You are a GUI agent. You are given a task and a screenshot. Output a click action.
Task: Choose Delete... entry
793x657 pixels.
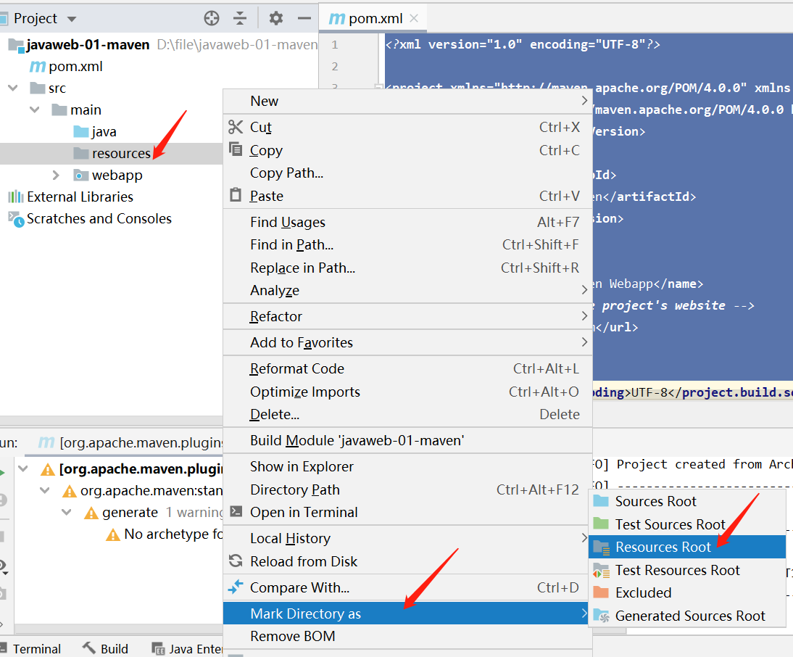[x=407, y=415]
